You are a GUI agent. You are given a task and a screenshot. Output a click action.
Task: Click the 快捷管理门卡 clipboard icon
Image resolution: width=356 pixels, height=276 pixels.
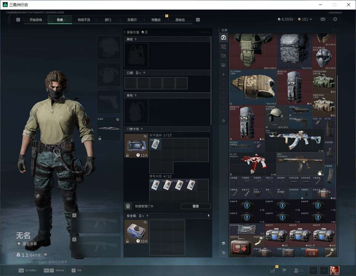coord(128,206)
